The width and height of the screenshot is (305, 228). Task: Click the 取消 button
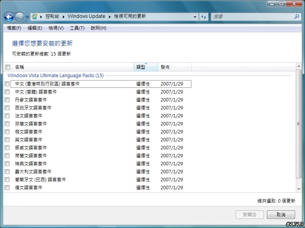click(281, 215)
